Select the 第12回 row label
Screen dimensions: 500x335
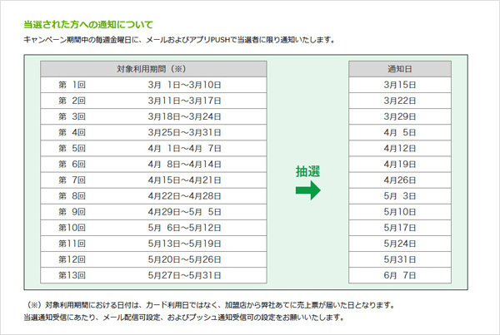(x=72, y=259)
